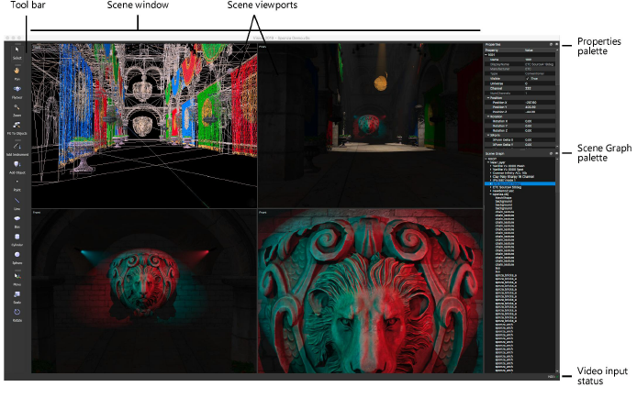Activate the Scale tool

(x=17, y=296)
